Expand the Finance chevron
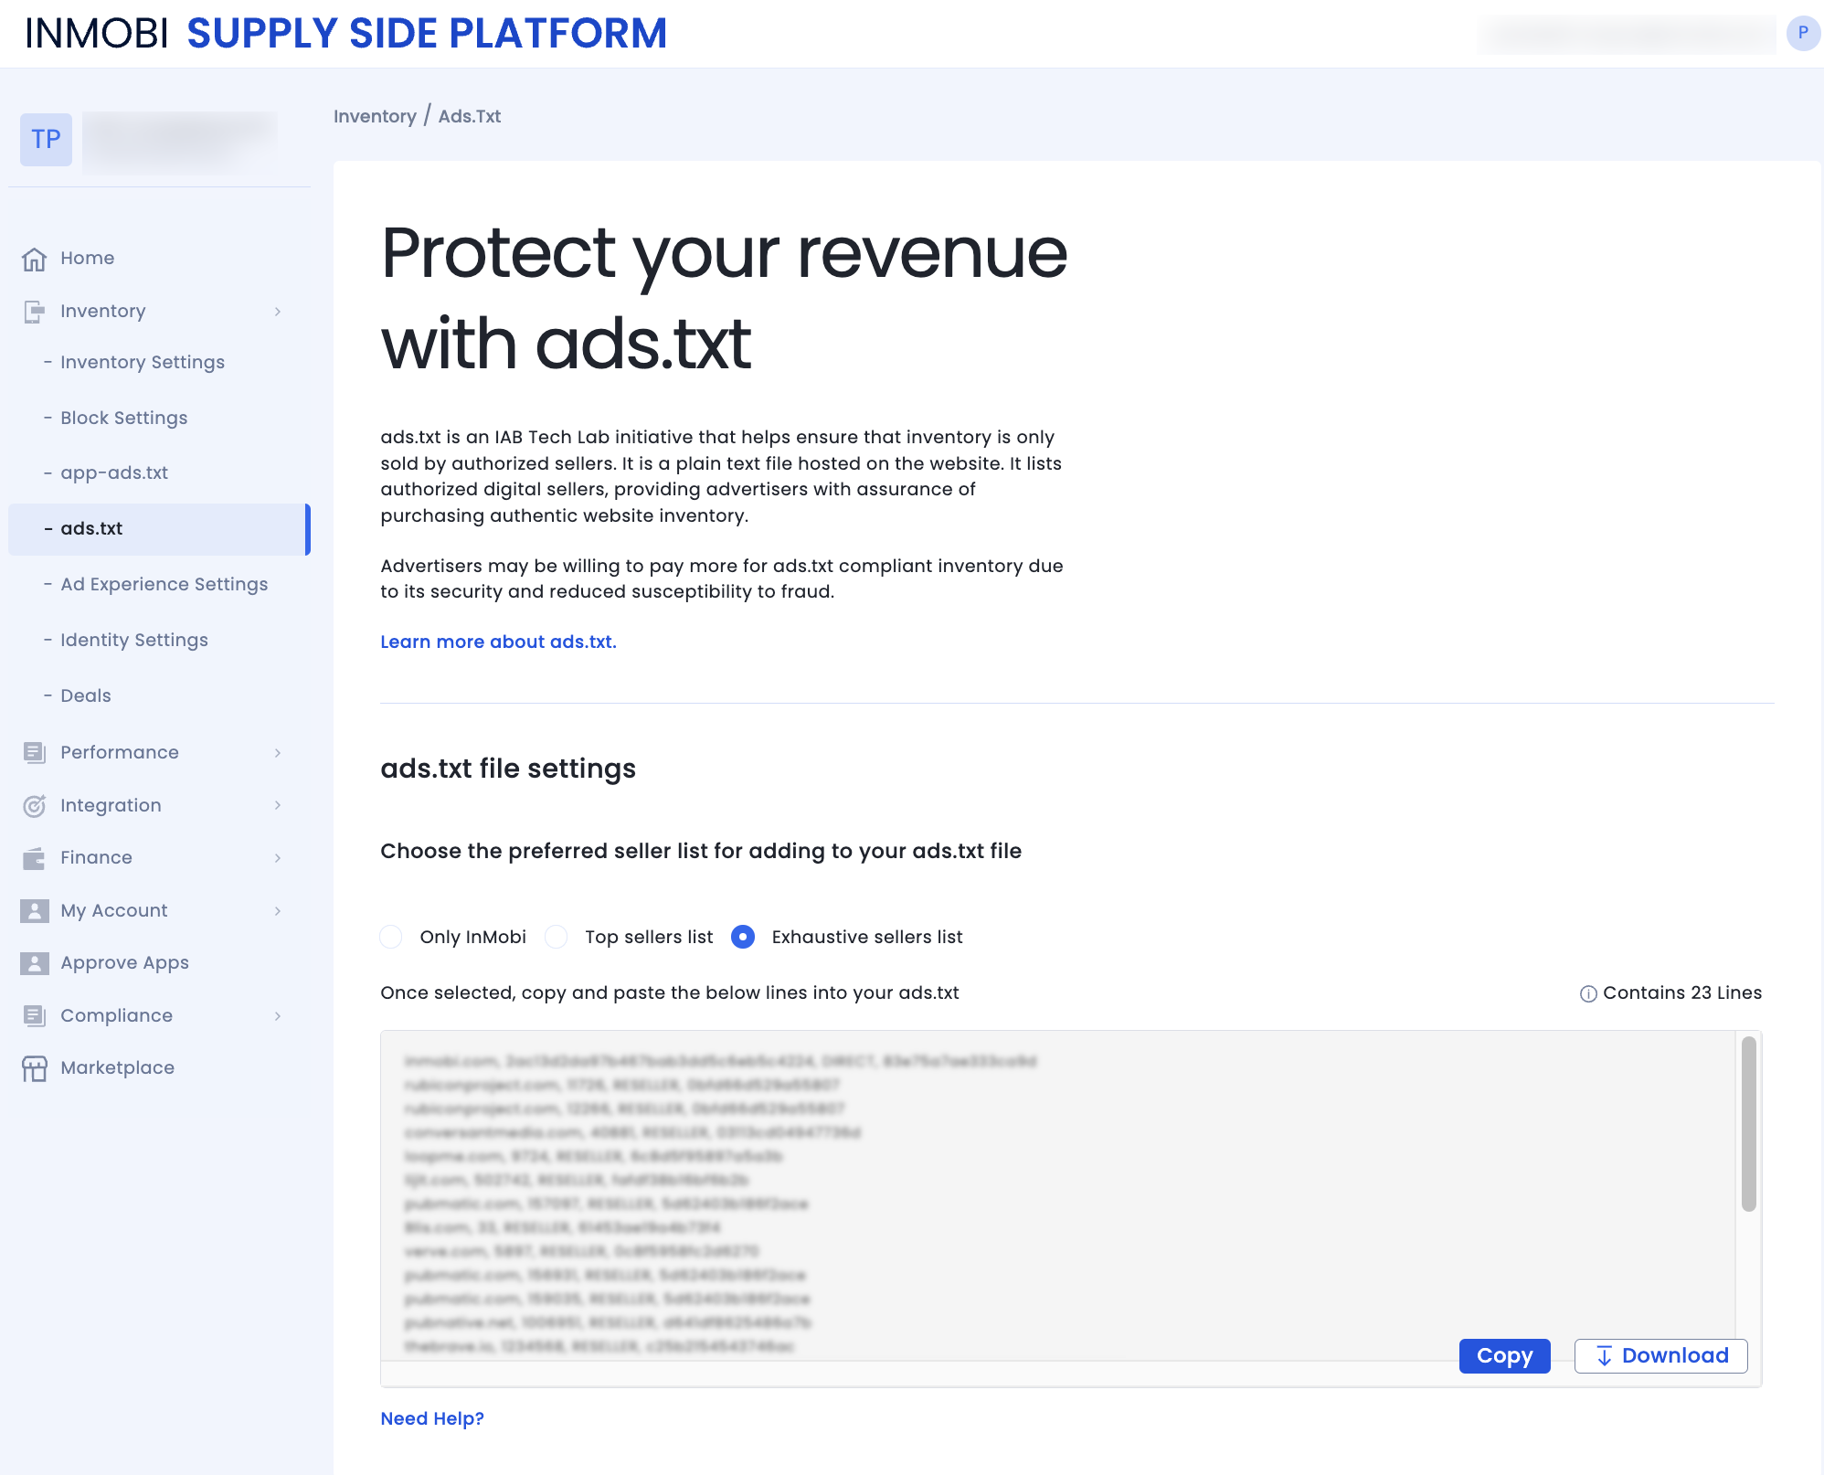The height and width of the screenshot is (1475, 1824). pos(278,858)
